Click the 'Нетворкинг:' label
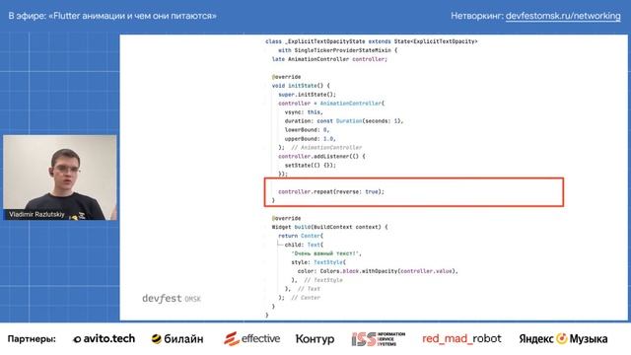Viewport: 631px width, 355px height. pos(477,16)
